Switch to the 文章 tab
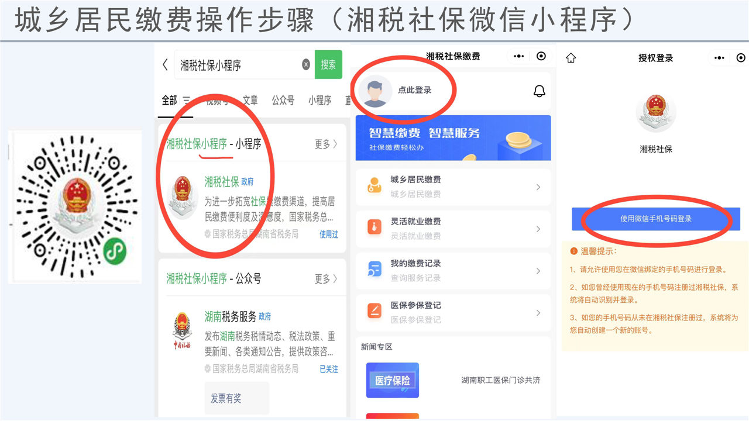 pyautogui.click(x=250, y=101)
